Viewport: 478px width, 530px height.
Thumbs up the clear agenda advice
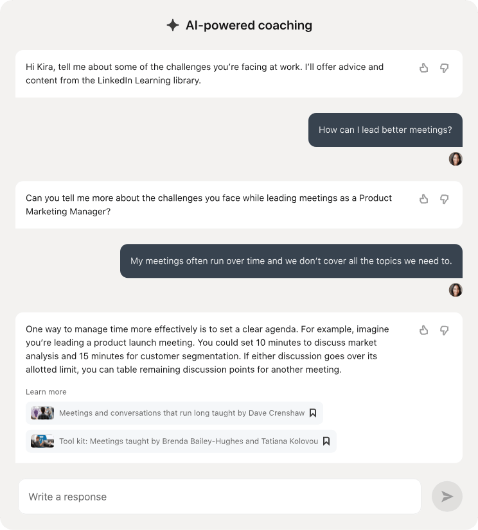click(423, 330)
